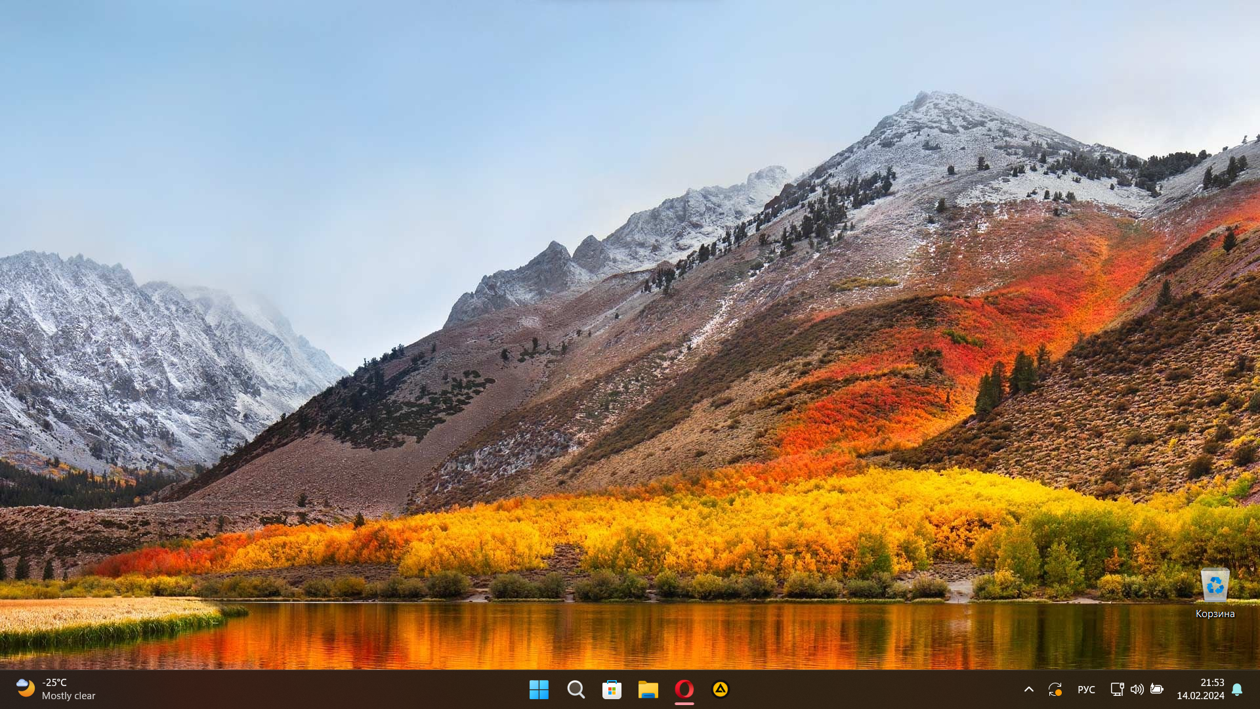The width and height of the screenshot is (1260, 709).
Task: Launch Microsoft Store from taskbar
Action: (x=612, y=689)
